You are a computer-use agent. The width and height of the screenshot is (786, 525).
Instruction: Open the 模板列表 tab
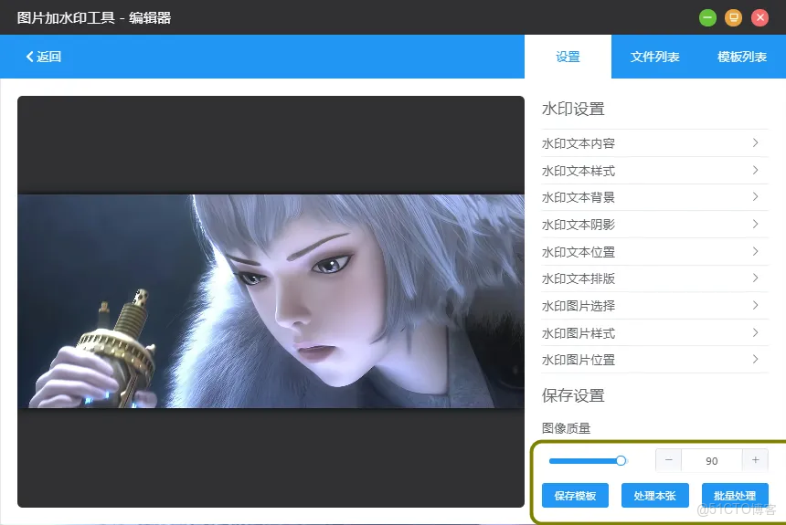pos(742,57)
